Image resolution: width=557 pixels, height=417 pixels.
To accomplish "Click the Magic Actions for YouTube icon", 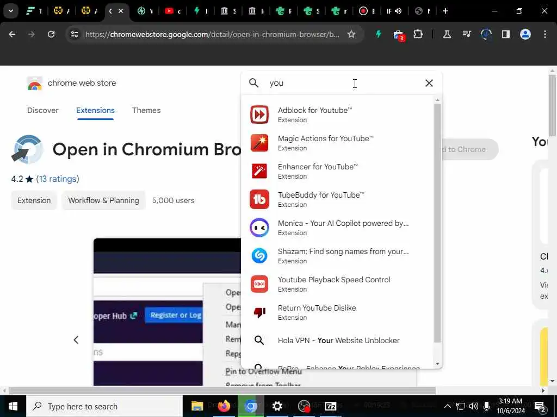I will tap(259, 143).
